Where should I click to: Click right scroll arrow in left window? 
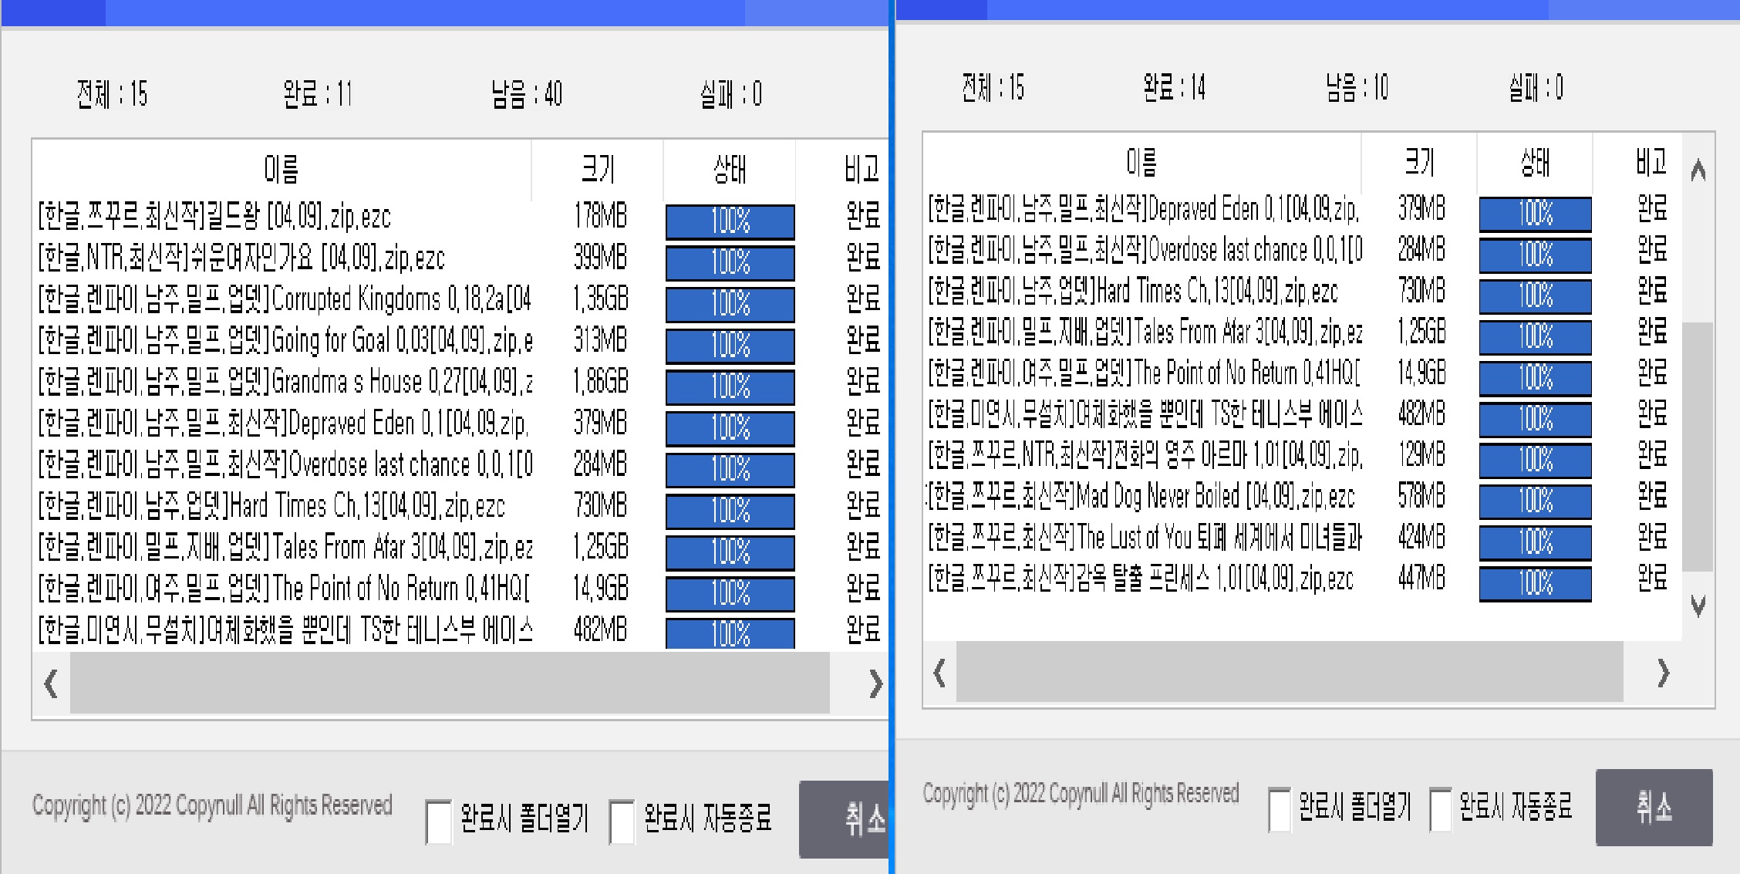click(875, 683)
